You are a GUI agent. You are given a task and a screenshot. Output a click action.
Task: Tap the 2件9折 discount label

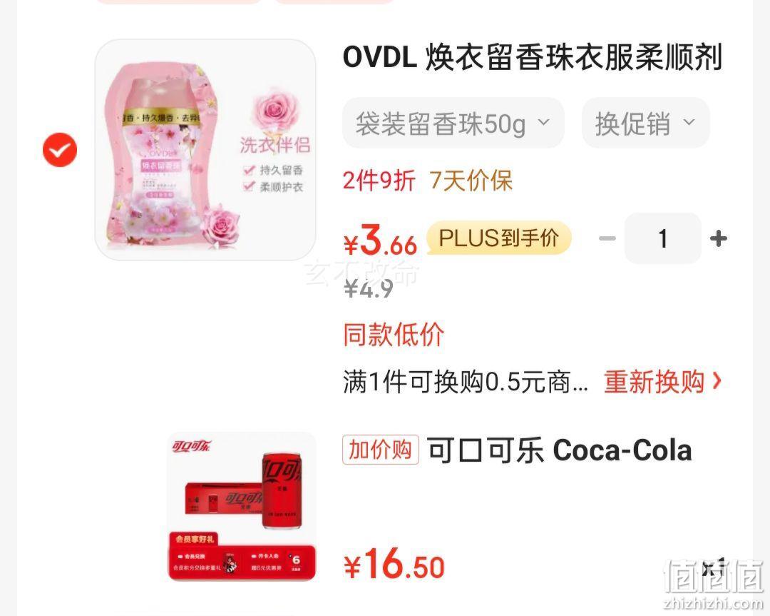(x=379, y=180)
